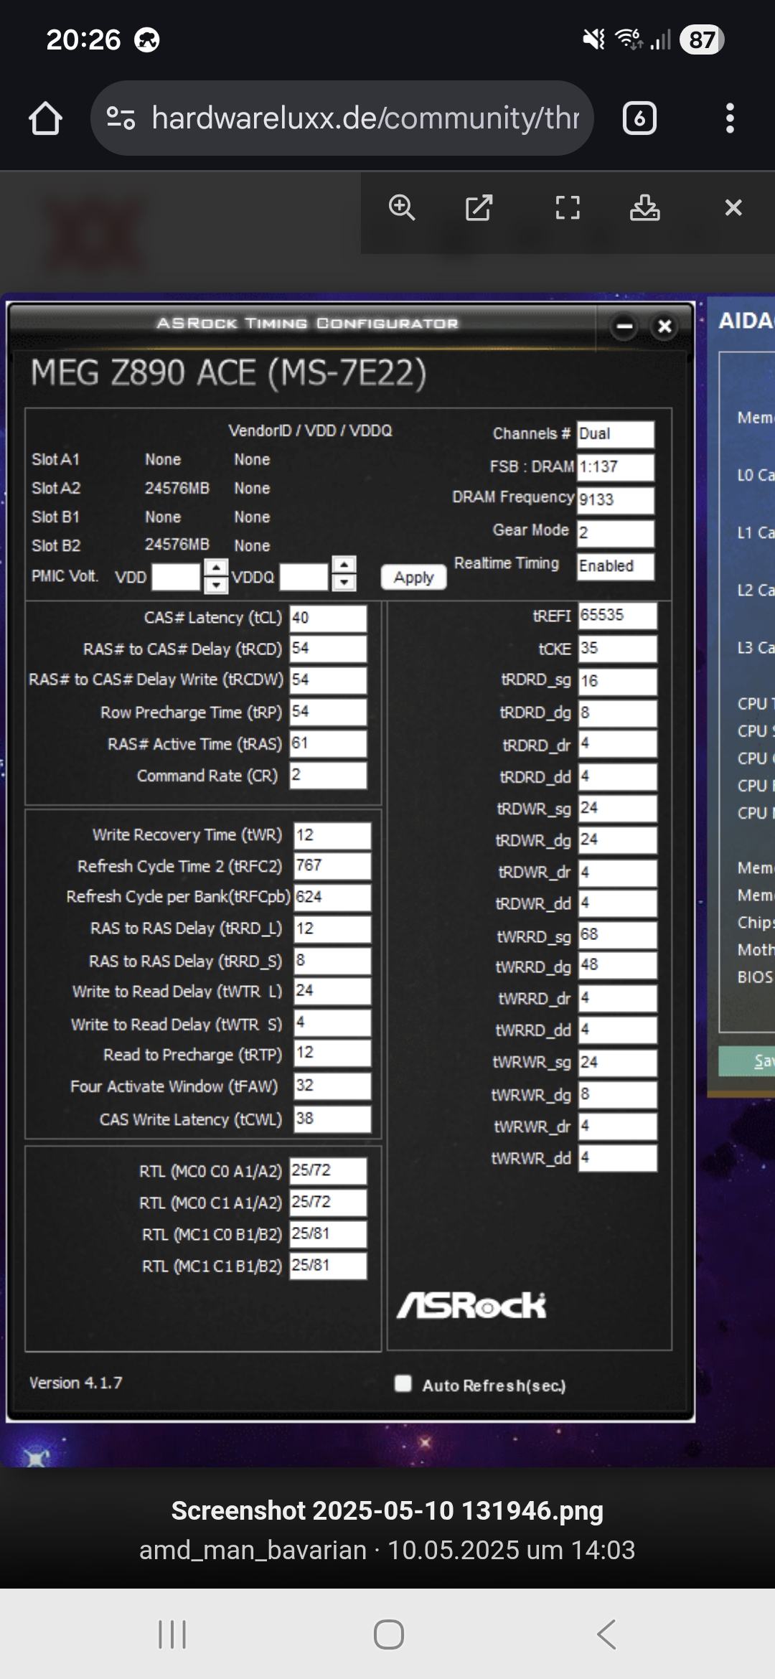Click the DRAM Frequency field showing 9133
The width and height of the screenshot is (775, 1679).
click(x=616, y=500)
